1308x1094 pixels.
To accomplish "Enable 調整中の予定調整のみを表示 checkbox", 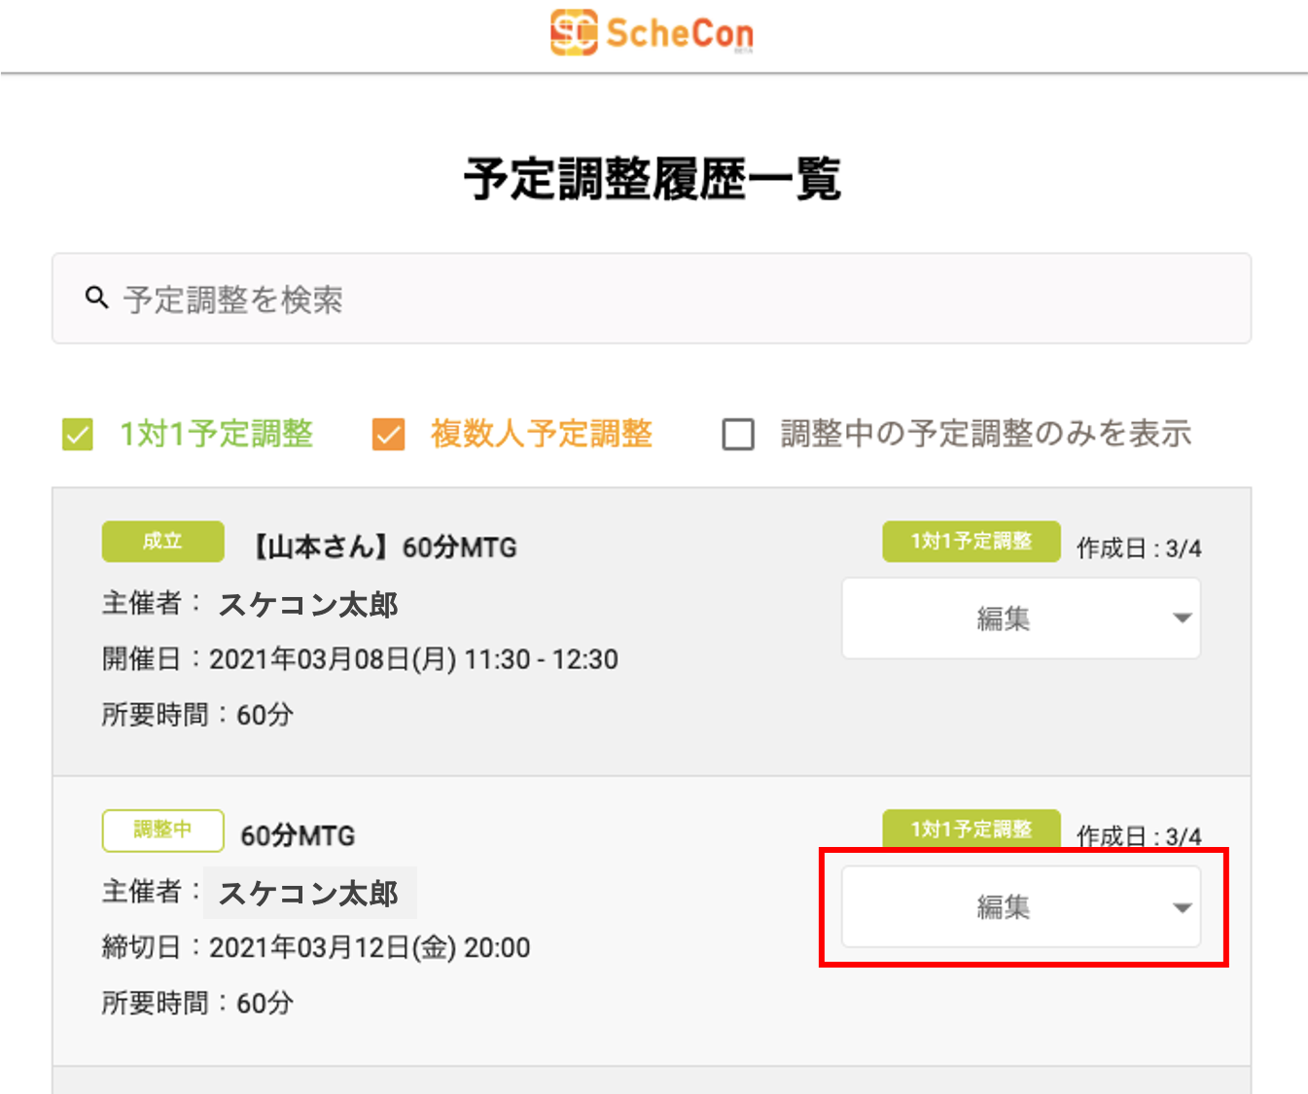I will (x=738, y=435).
